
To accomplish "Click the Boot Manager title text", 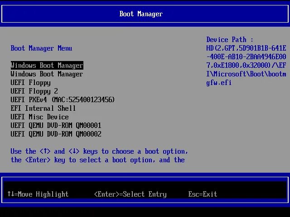I will tap(141, 14).
